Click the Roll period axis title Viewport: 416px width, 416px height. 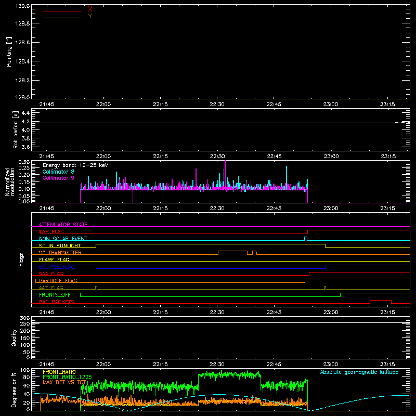click(15, 130)
